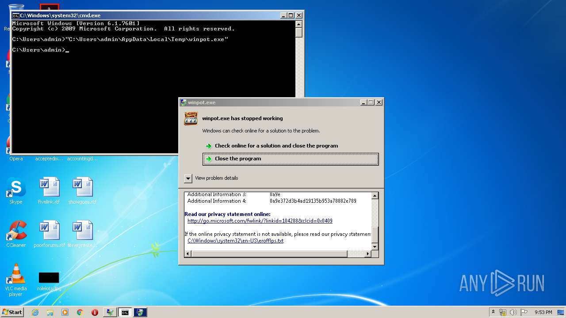Click the winpot.exe title bar icon
The image size is (566, 318).
click(x=184, y=102)
